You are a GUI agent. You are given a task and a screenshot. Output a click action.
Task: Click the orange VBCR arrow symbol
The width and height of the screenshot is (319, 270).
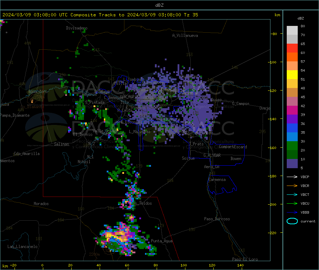coord(292,186)
